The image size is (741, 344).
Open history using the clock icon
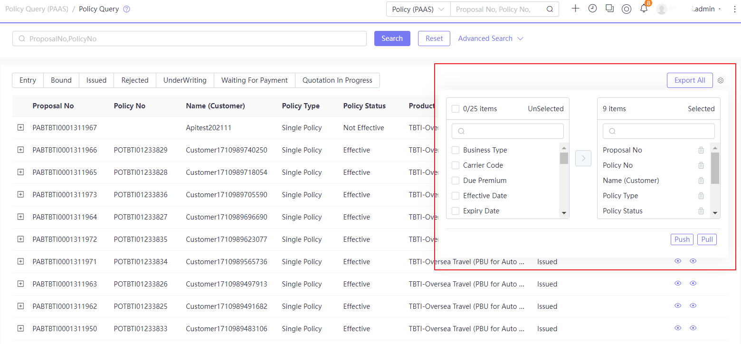(x=592, y=9)
